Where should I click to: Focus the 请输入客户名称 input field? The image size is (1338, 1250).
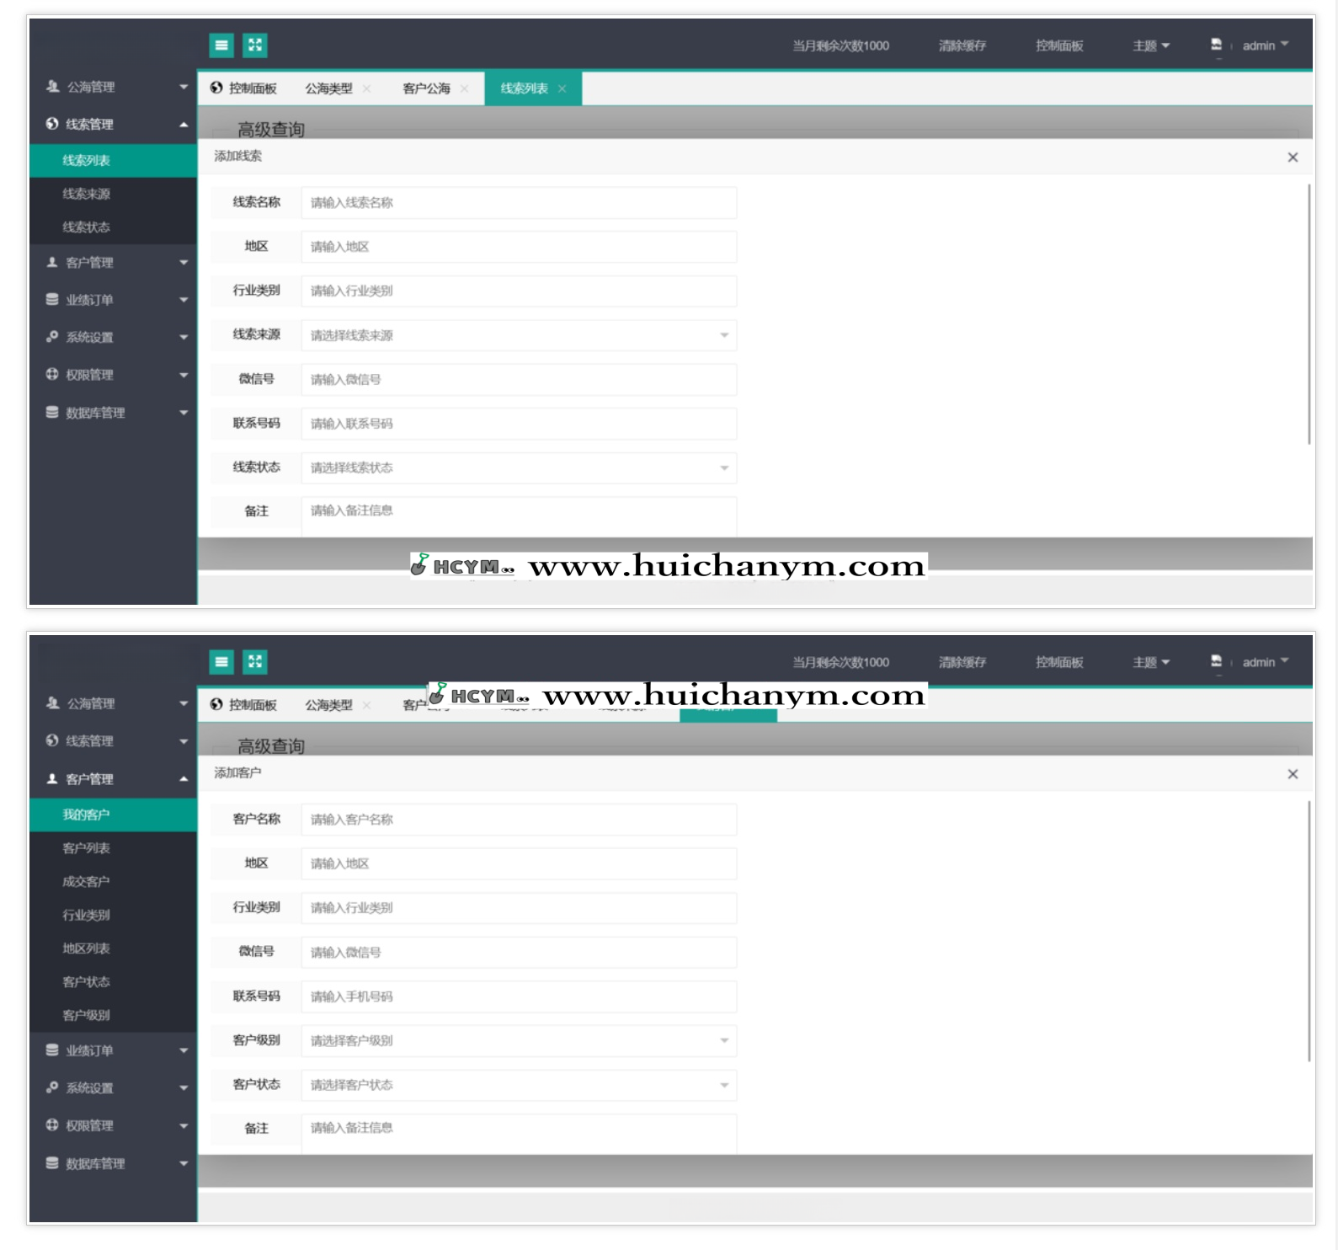[518, 820]
